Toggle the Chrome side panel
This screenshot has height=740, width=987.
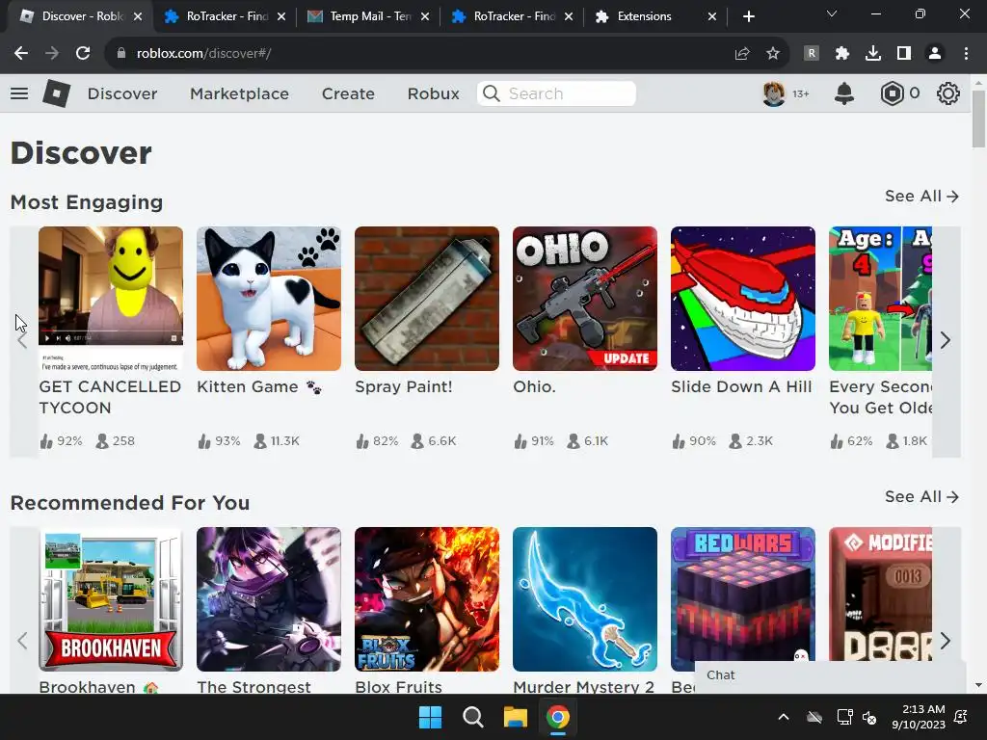coord(904,54)
